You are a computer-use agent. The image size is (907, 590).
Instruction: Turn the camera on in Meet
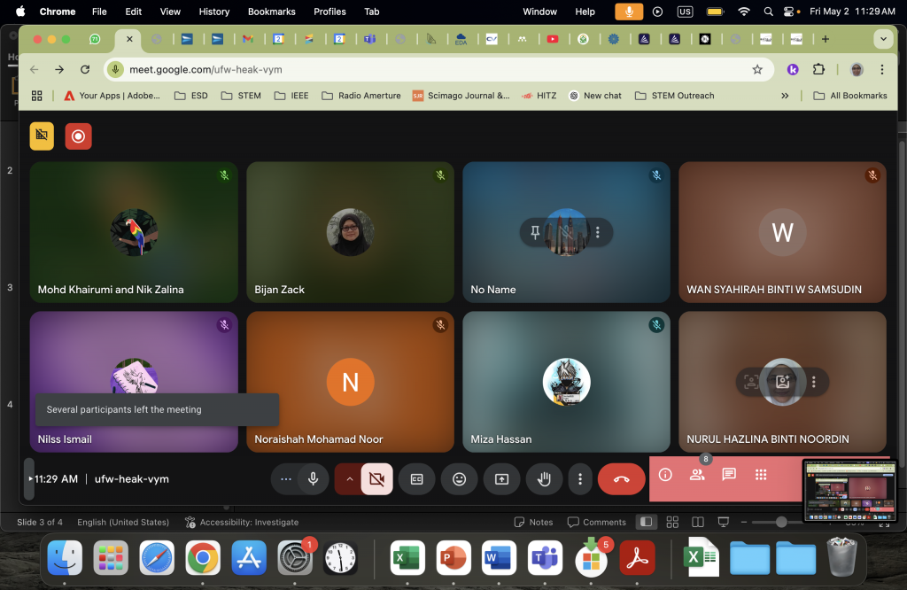click(x=376, y=479)
